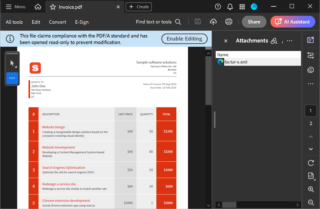
Task: Star the Invoice.pdf tab as favorite
Action: (x=53, y=7)
